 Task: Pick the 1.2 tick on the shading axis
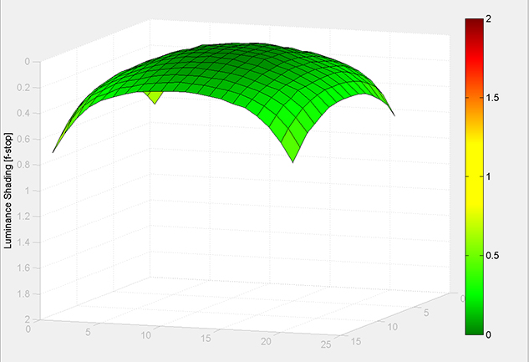click(x=23, y=217)
